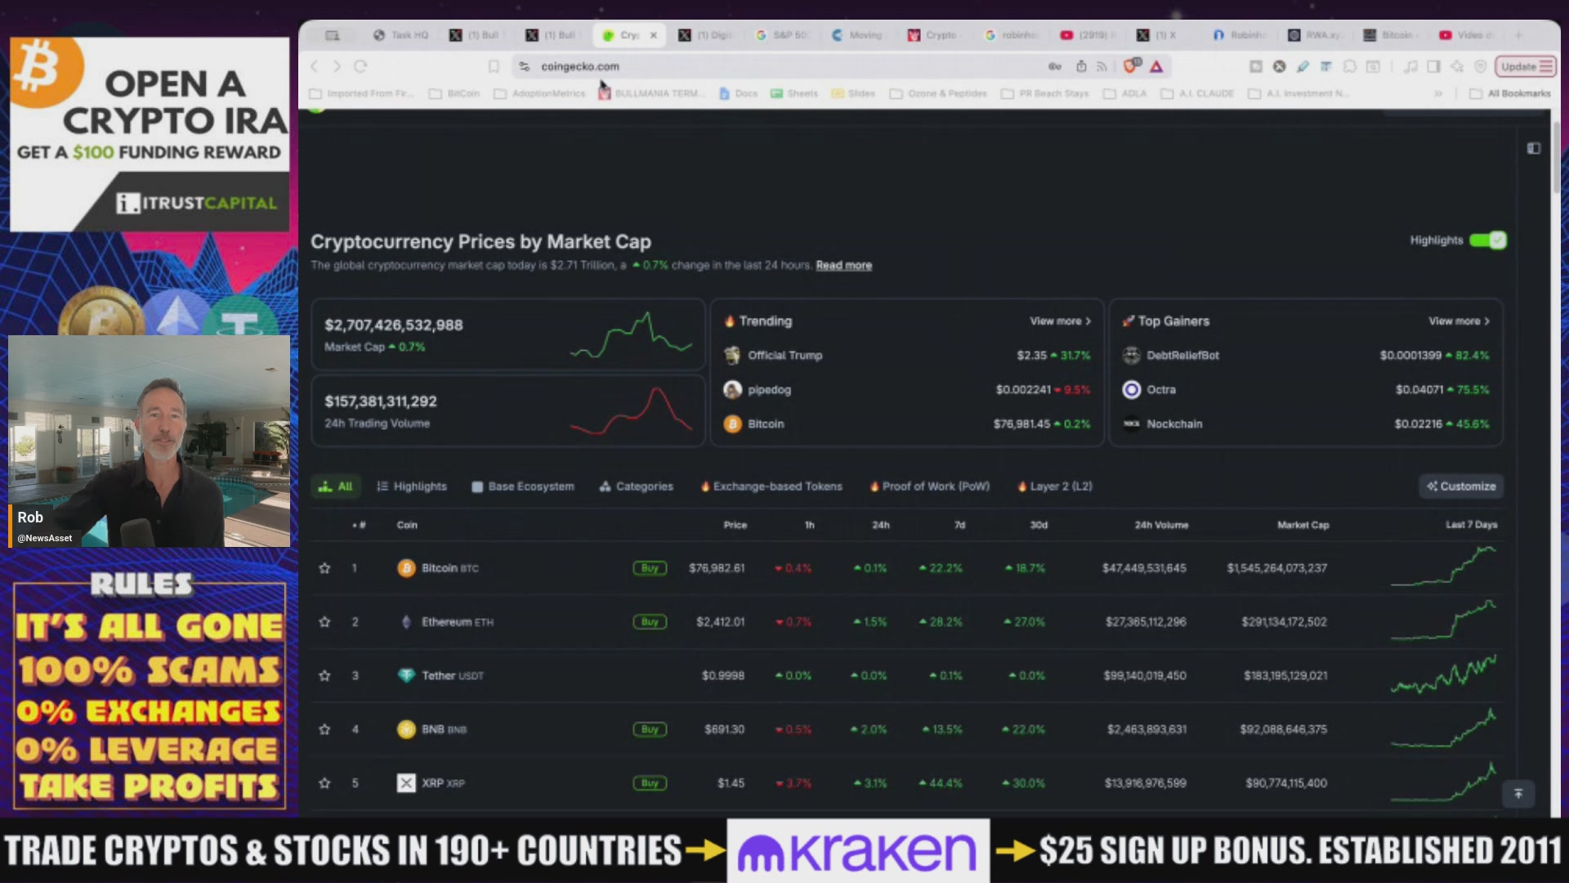Toggle the side panel icon at top right
This screenshot has height=883, width=1569.
[1534, 149]
